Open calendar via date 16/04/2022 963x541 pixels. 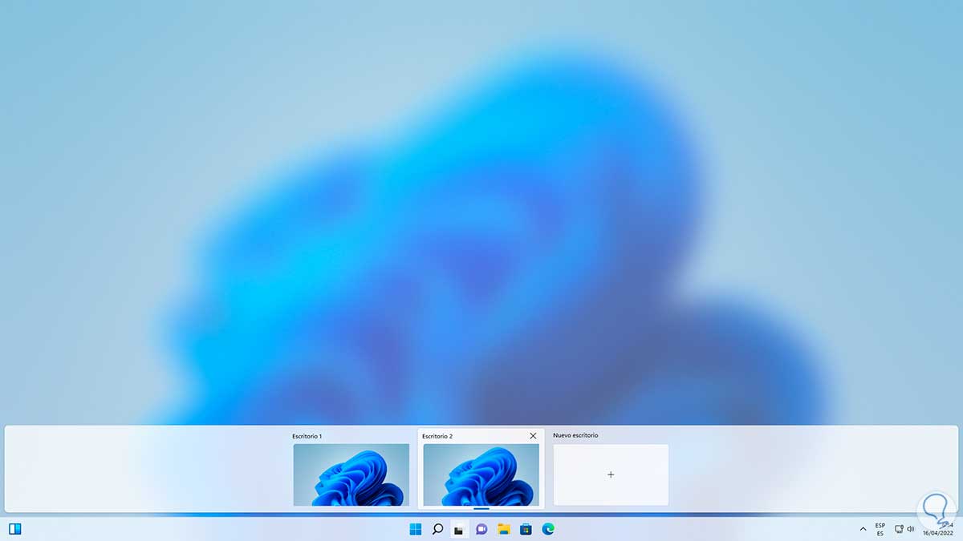(937, 533)
